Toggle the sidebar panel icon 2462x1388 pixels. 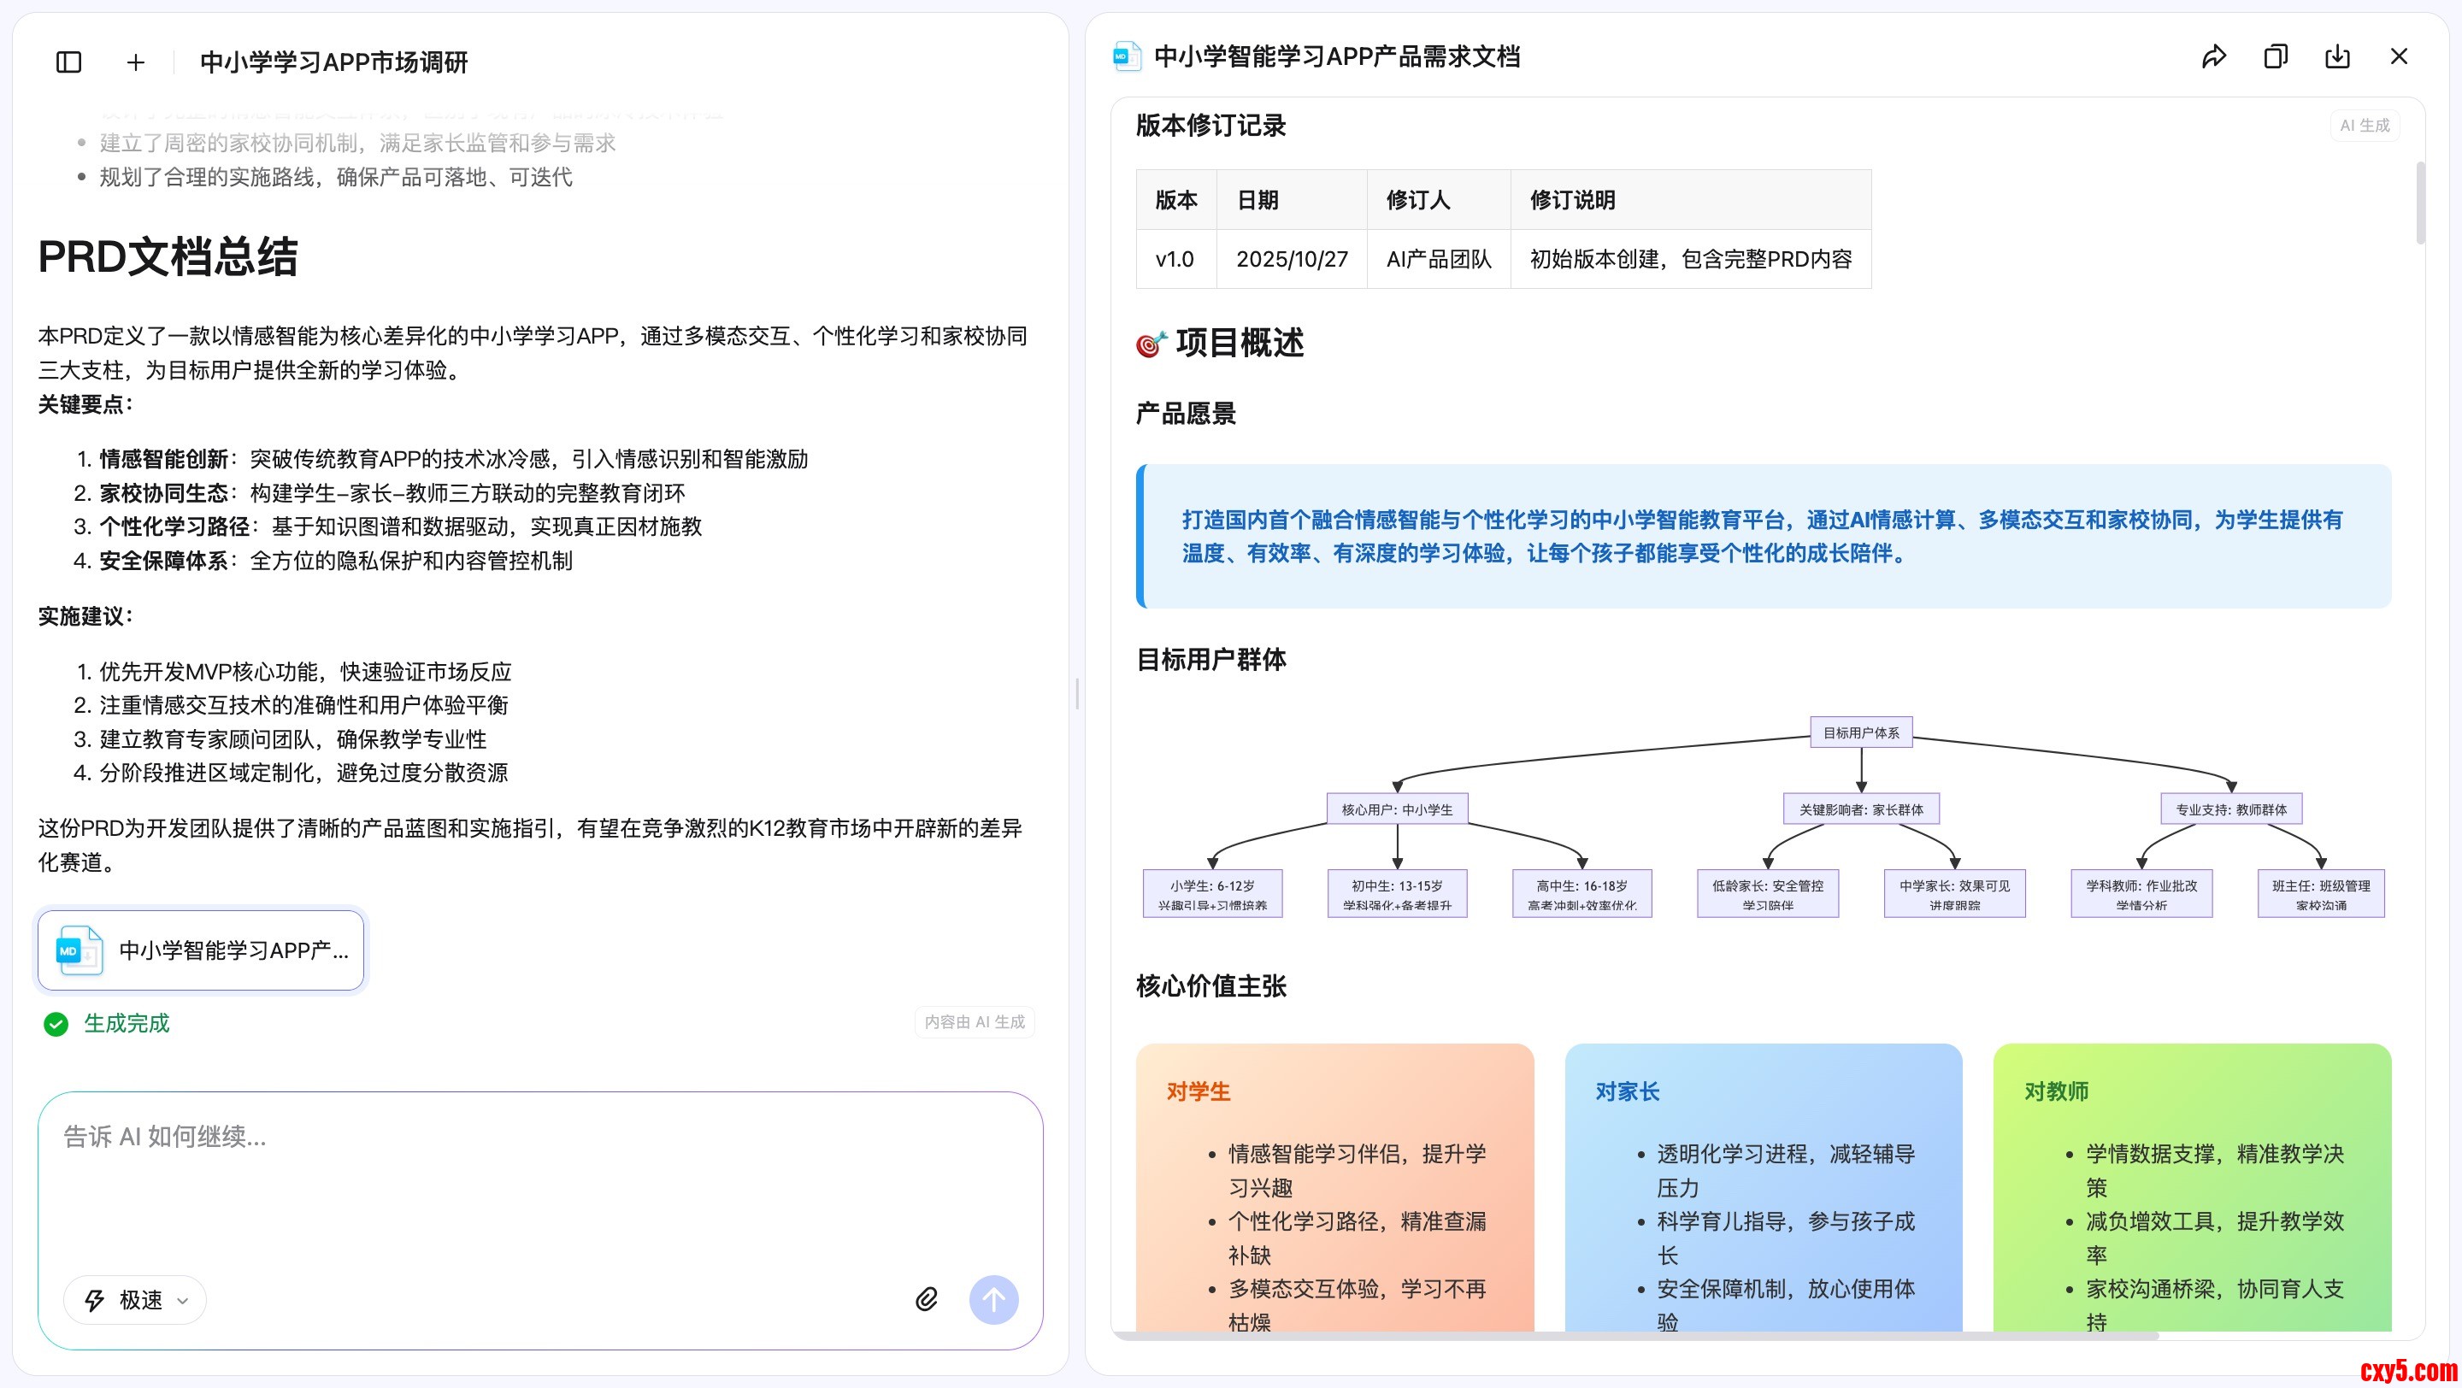click(x=68, y=62)
